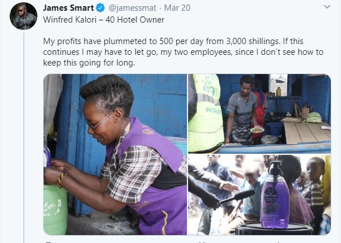The width and height of the screenshot is (341, 243).
Task: Open the James Smart display name
Action: coord(68,8)
